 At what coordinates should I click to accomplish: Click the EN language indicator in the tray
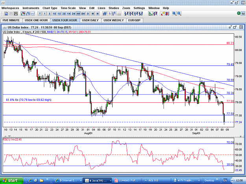225,180
